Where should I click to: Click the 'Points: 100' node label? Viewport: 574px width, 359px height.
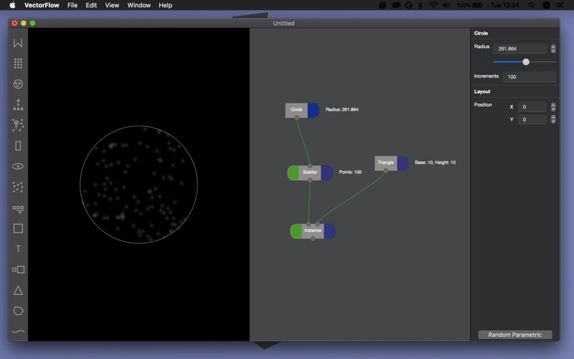click(350, 172)
